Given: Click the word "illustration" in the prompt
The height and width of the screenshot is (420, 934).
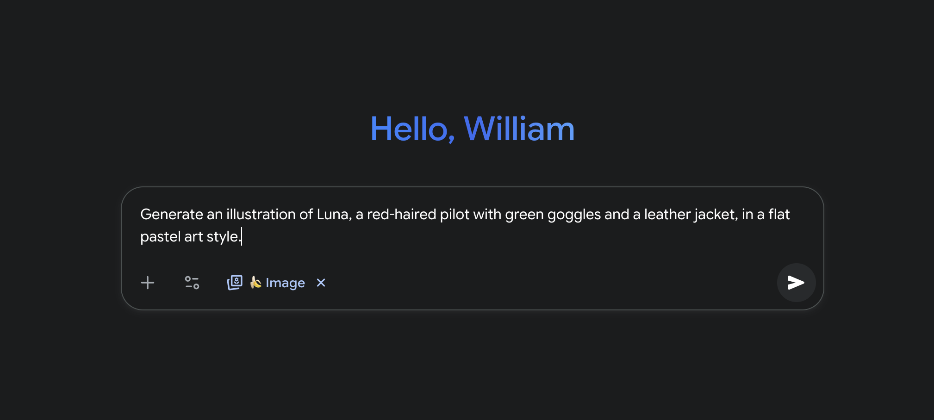Looking at the screenshot, I should pyautogui.click(x=261, y=215).
